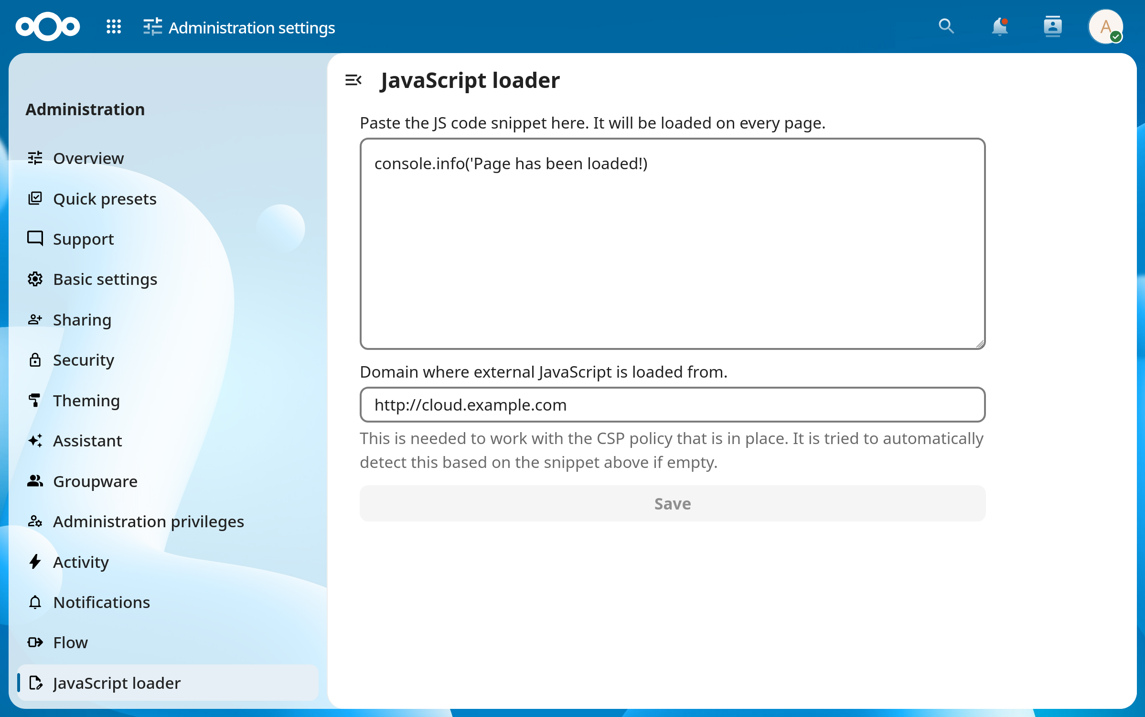The height and width of the screenshot is (717, 1145).
Task: Click the CSP policy hint text
Action: pyautogui.click(x=671, y=450)
